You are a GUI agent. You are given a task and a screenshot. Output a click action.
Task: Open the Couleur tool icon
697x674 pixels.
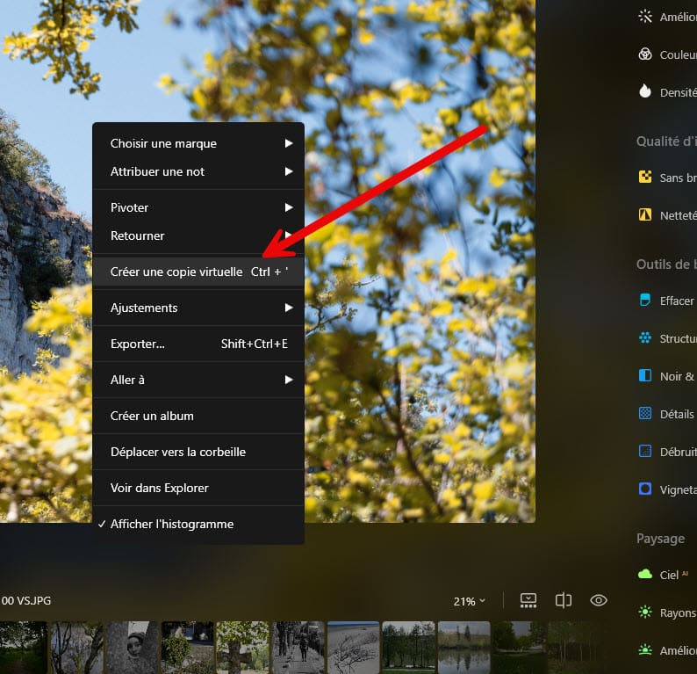click(x=645, y=54)
